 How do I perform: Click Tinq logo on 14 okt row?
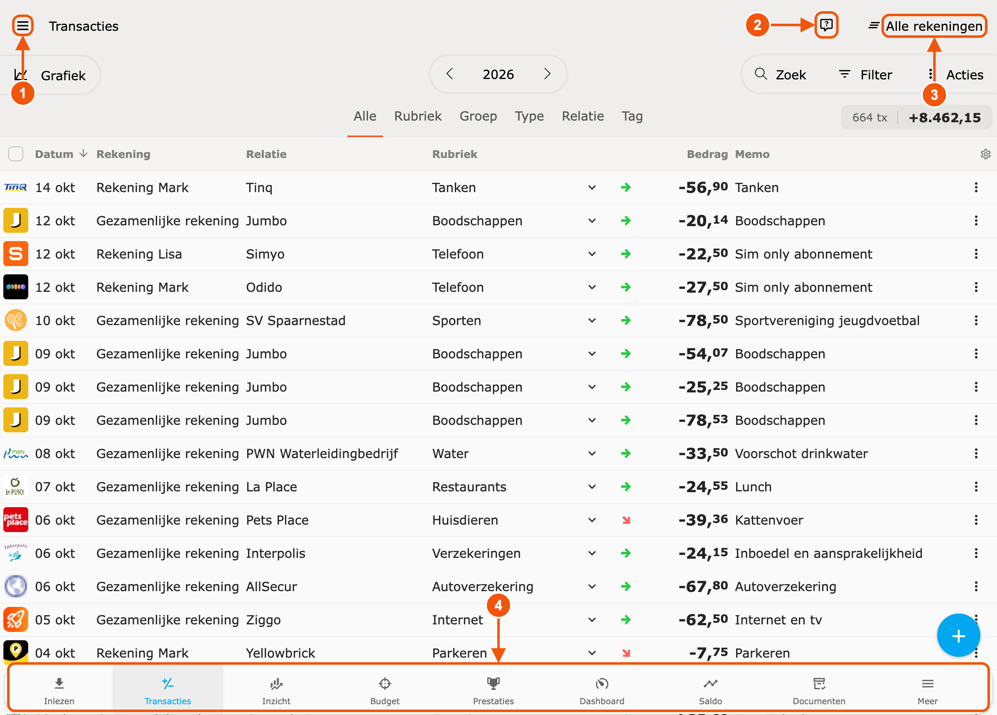(15, 187)
